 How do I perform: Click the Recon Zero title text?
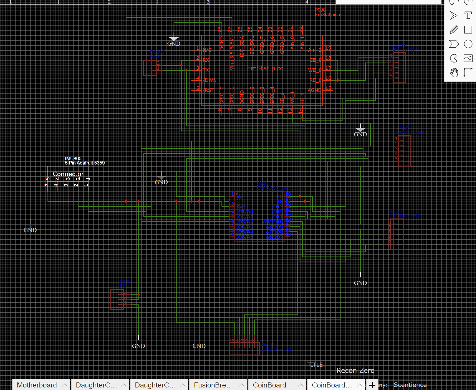[x=355, y=371]
